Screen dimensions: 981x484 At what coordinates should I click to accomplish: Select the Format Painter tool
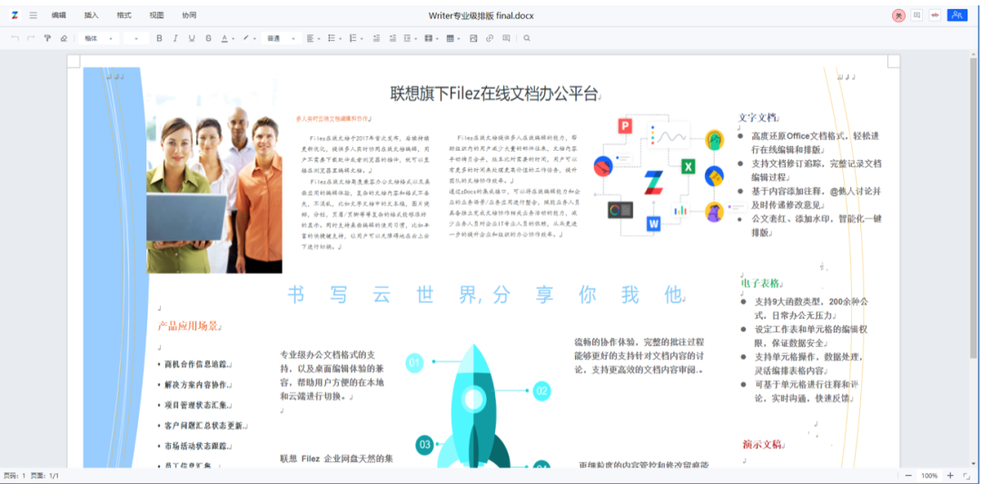pos(47,38)
